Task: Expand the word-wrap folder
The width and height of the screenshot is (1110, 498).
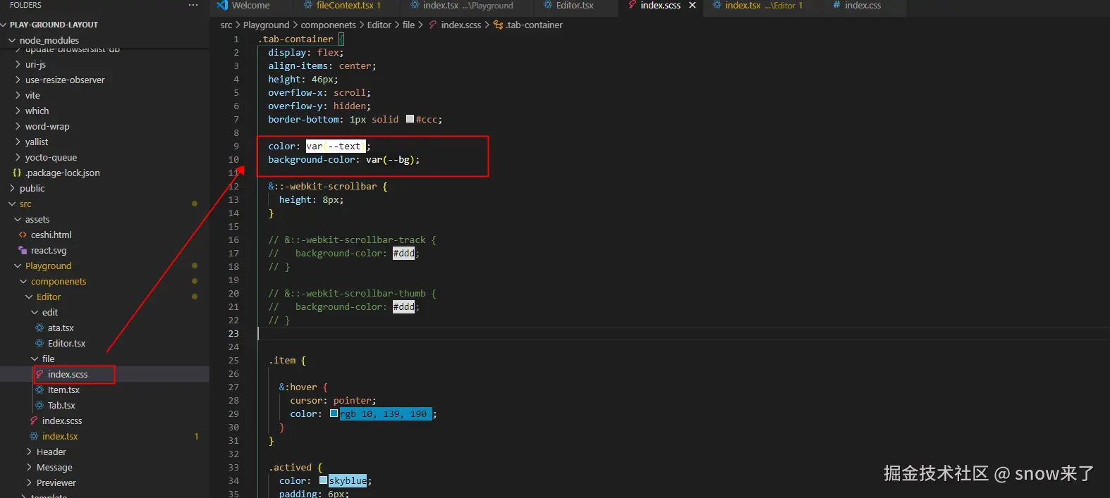Action: [x=47, y=126]
